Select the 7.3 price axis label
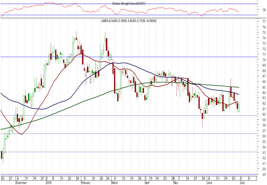The width and height of the screenshot is (267, 185). (x=264, y=43)
